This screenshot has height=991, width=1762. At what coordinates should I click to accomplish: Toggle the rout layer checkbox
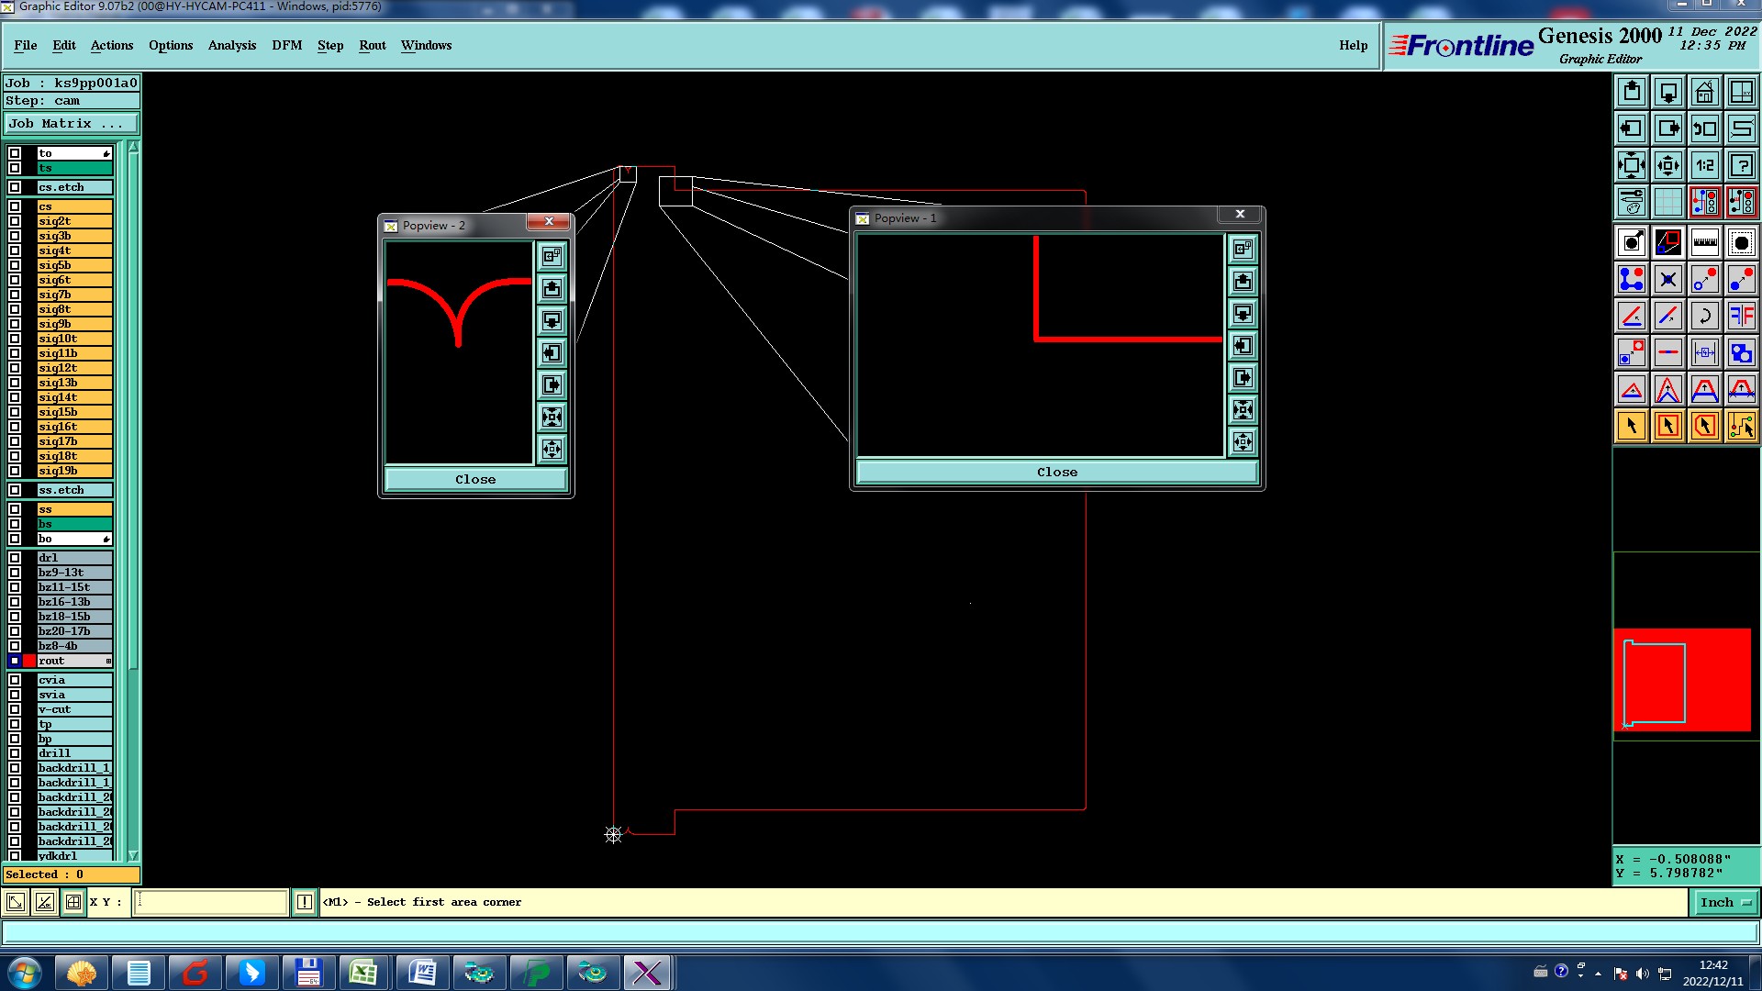15,661
